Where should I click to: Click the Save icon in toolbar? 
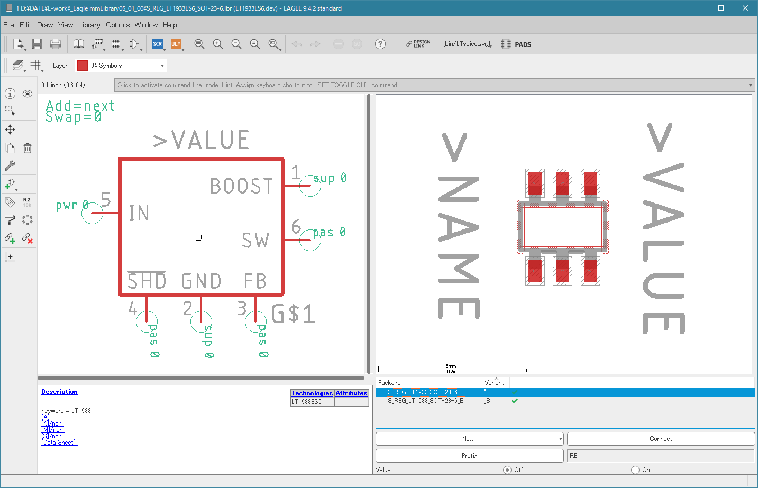point(36,44)
